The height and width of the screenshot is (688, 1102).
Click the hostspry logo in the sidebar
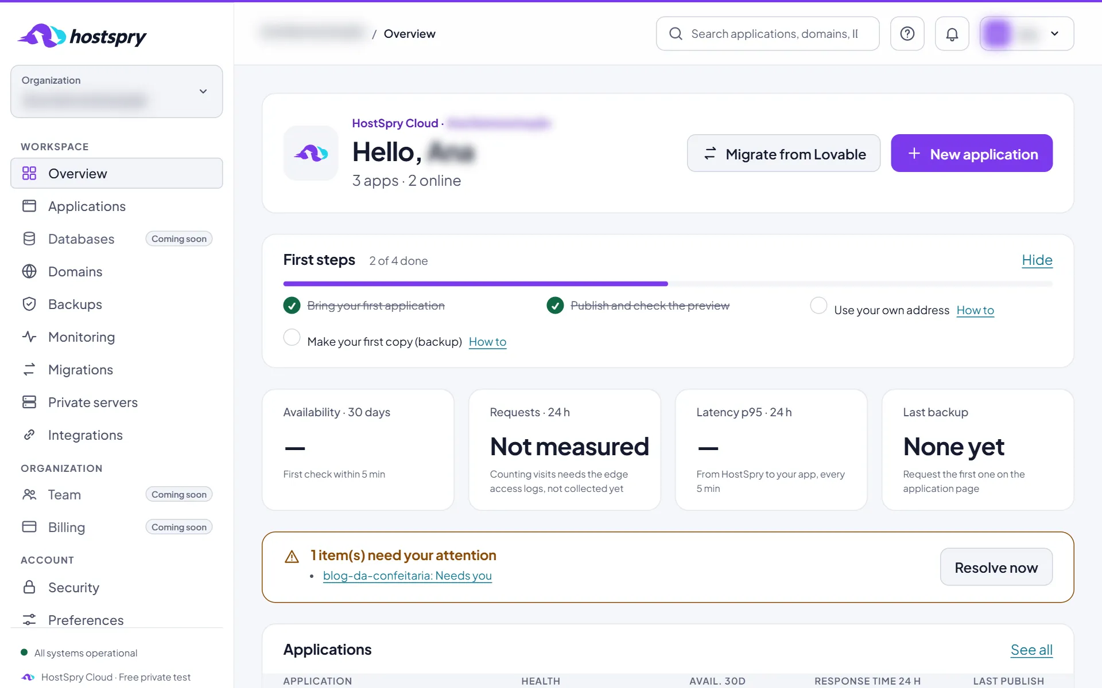[x=82, y=36]
